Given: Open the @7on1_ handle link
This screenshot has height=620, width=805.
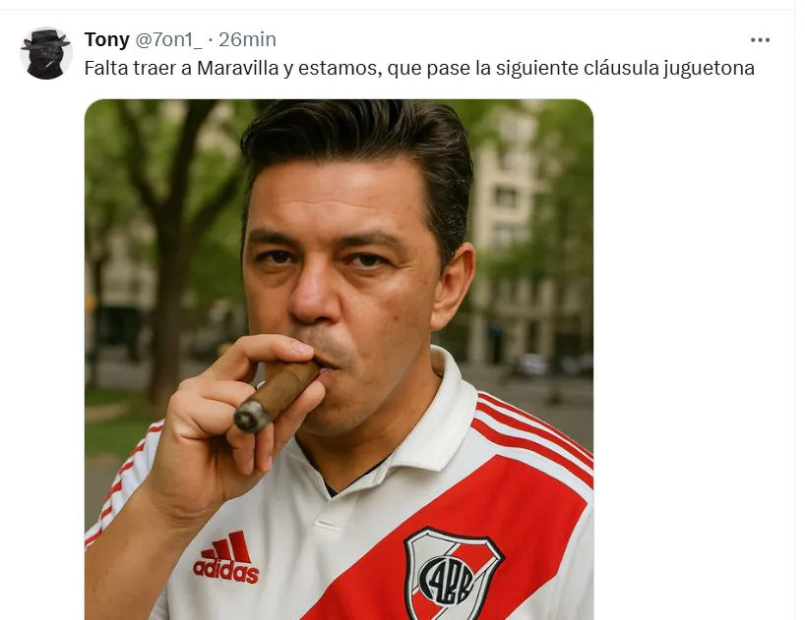Looking at the screenshot, I should (168, 39).
